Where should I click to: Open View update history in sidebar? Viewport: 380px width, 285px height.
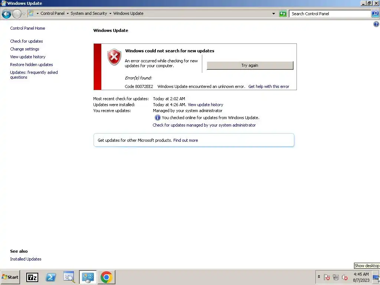pos(27,57)
